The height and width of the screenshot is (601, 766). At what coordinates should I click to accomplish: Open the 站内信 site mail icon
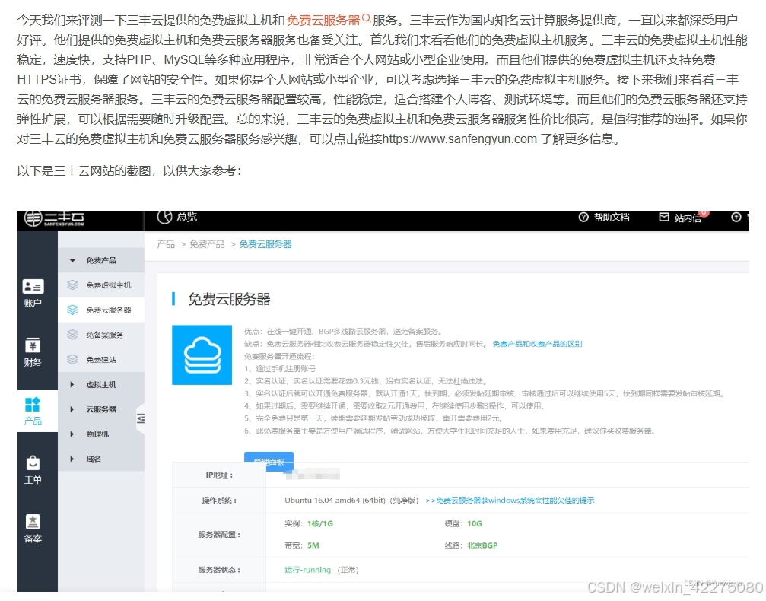pyautogui.click(x=664, y=218)
